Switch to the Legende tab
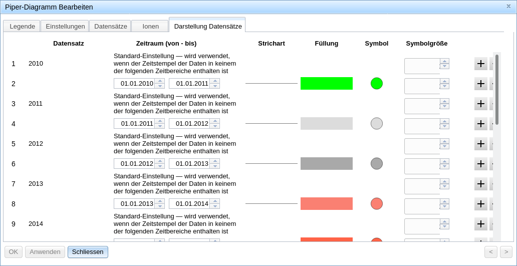This screenshot has width=517, height=266. [x=22, y=27]
